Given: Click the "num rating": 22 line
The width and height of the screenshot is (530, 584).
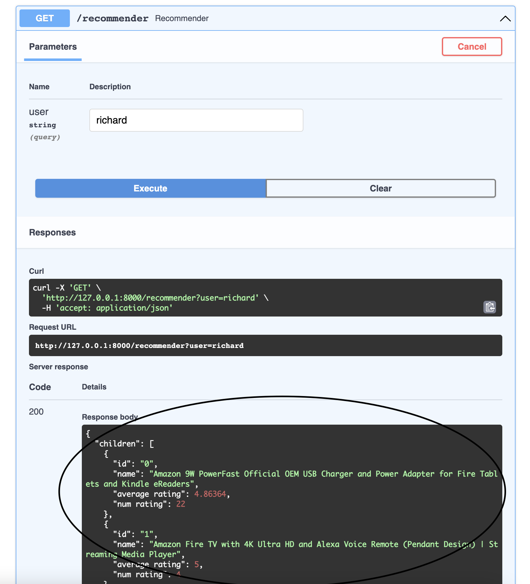Looking at the screenshot, I should pos(149,504).
